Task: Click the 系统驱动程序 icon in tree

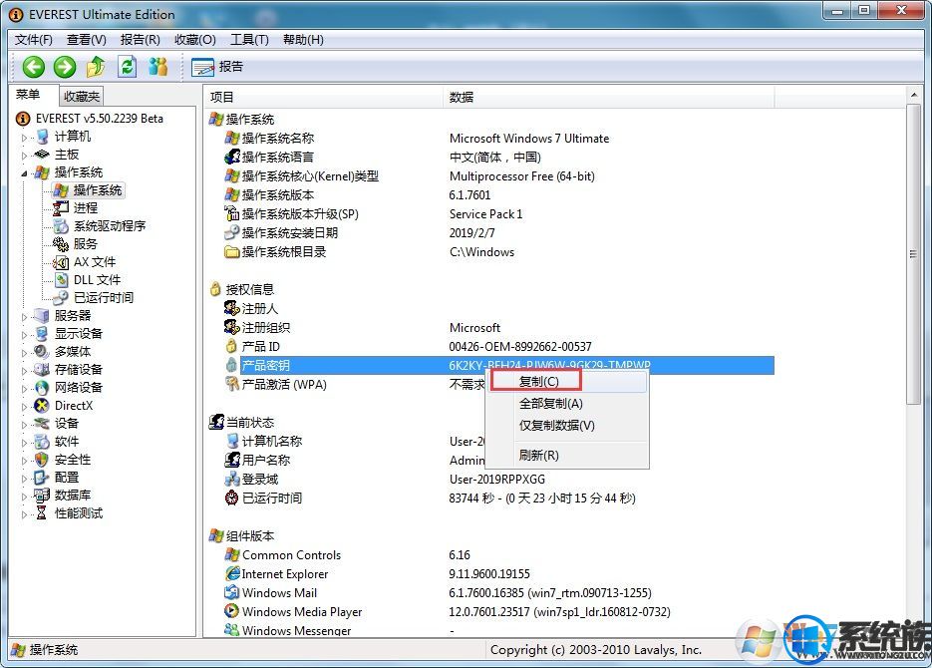Action: (61, 226)
